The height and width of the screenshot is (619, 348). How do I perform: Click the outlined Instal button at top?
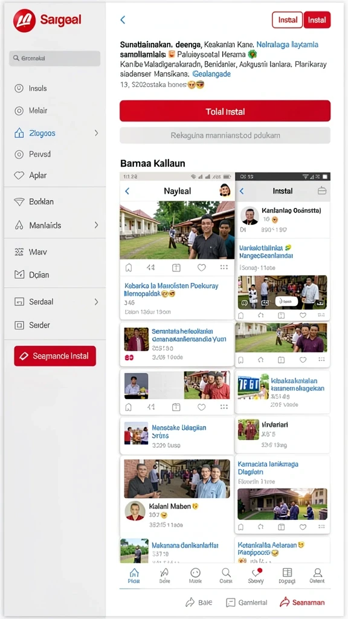[x=287, y=20]
